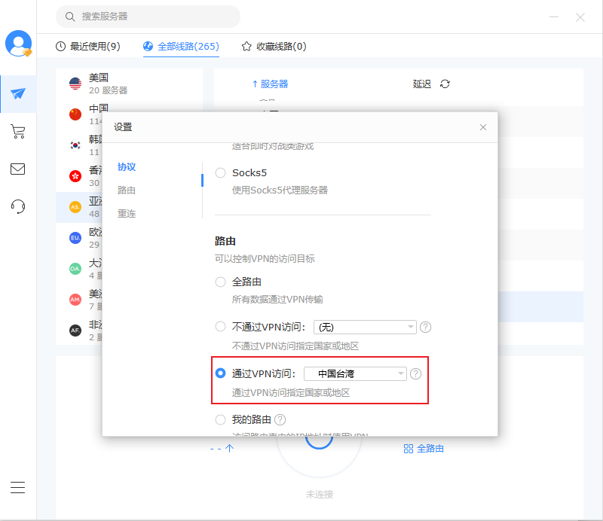Select the paper plane lines icon
The width and height of the screenshot is (603, 521).
18,93
